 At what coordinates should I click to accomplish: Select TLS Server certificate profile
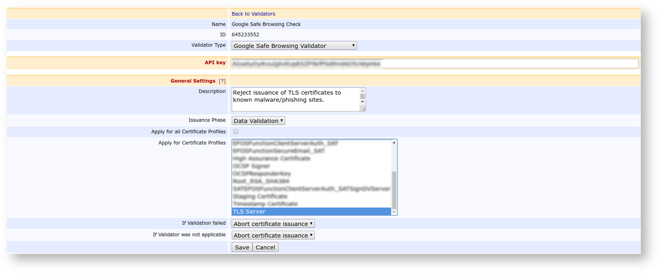click(x=311, y=212)
